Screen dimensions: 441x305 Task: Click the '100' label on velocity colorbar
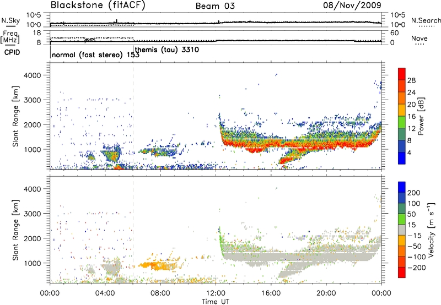(x=414, y=204)
